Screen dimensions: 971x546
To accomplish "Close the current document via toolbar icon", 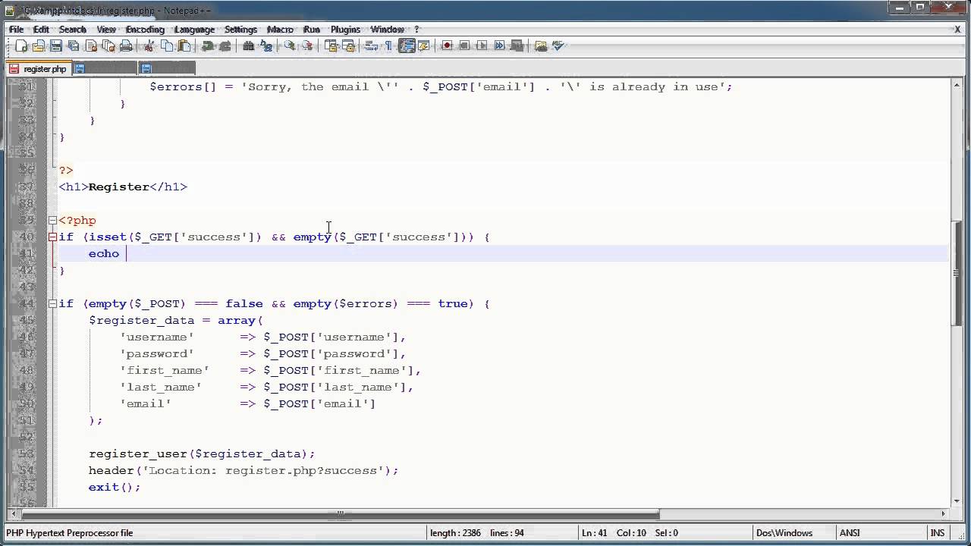I will (x=91, y=46).
